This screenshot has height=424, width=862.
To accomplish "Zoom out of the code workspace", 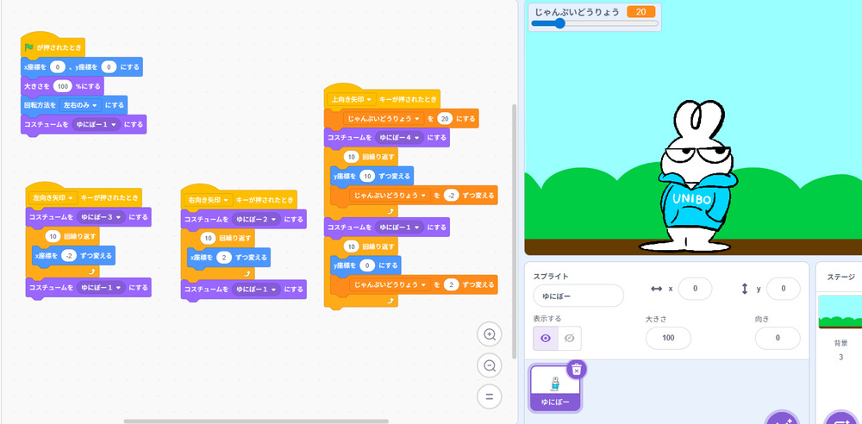I will pyautogui.click(x=490, y=366).
